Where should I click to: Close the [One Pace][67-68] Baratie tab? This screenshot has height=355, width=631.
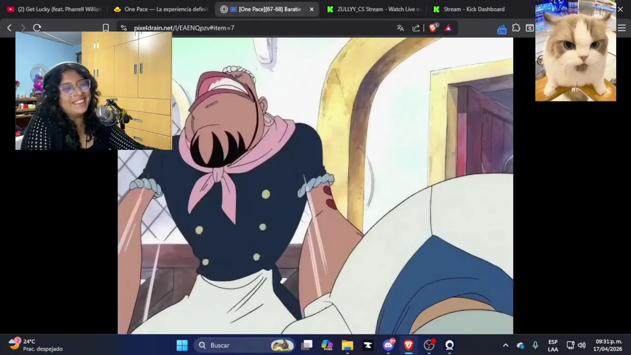[x=312, y=9]
